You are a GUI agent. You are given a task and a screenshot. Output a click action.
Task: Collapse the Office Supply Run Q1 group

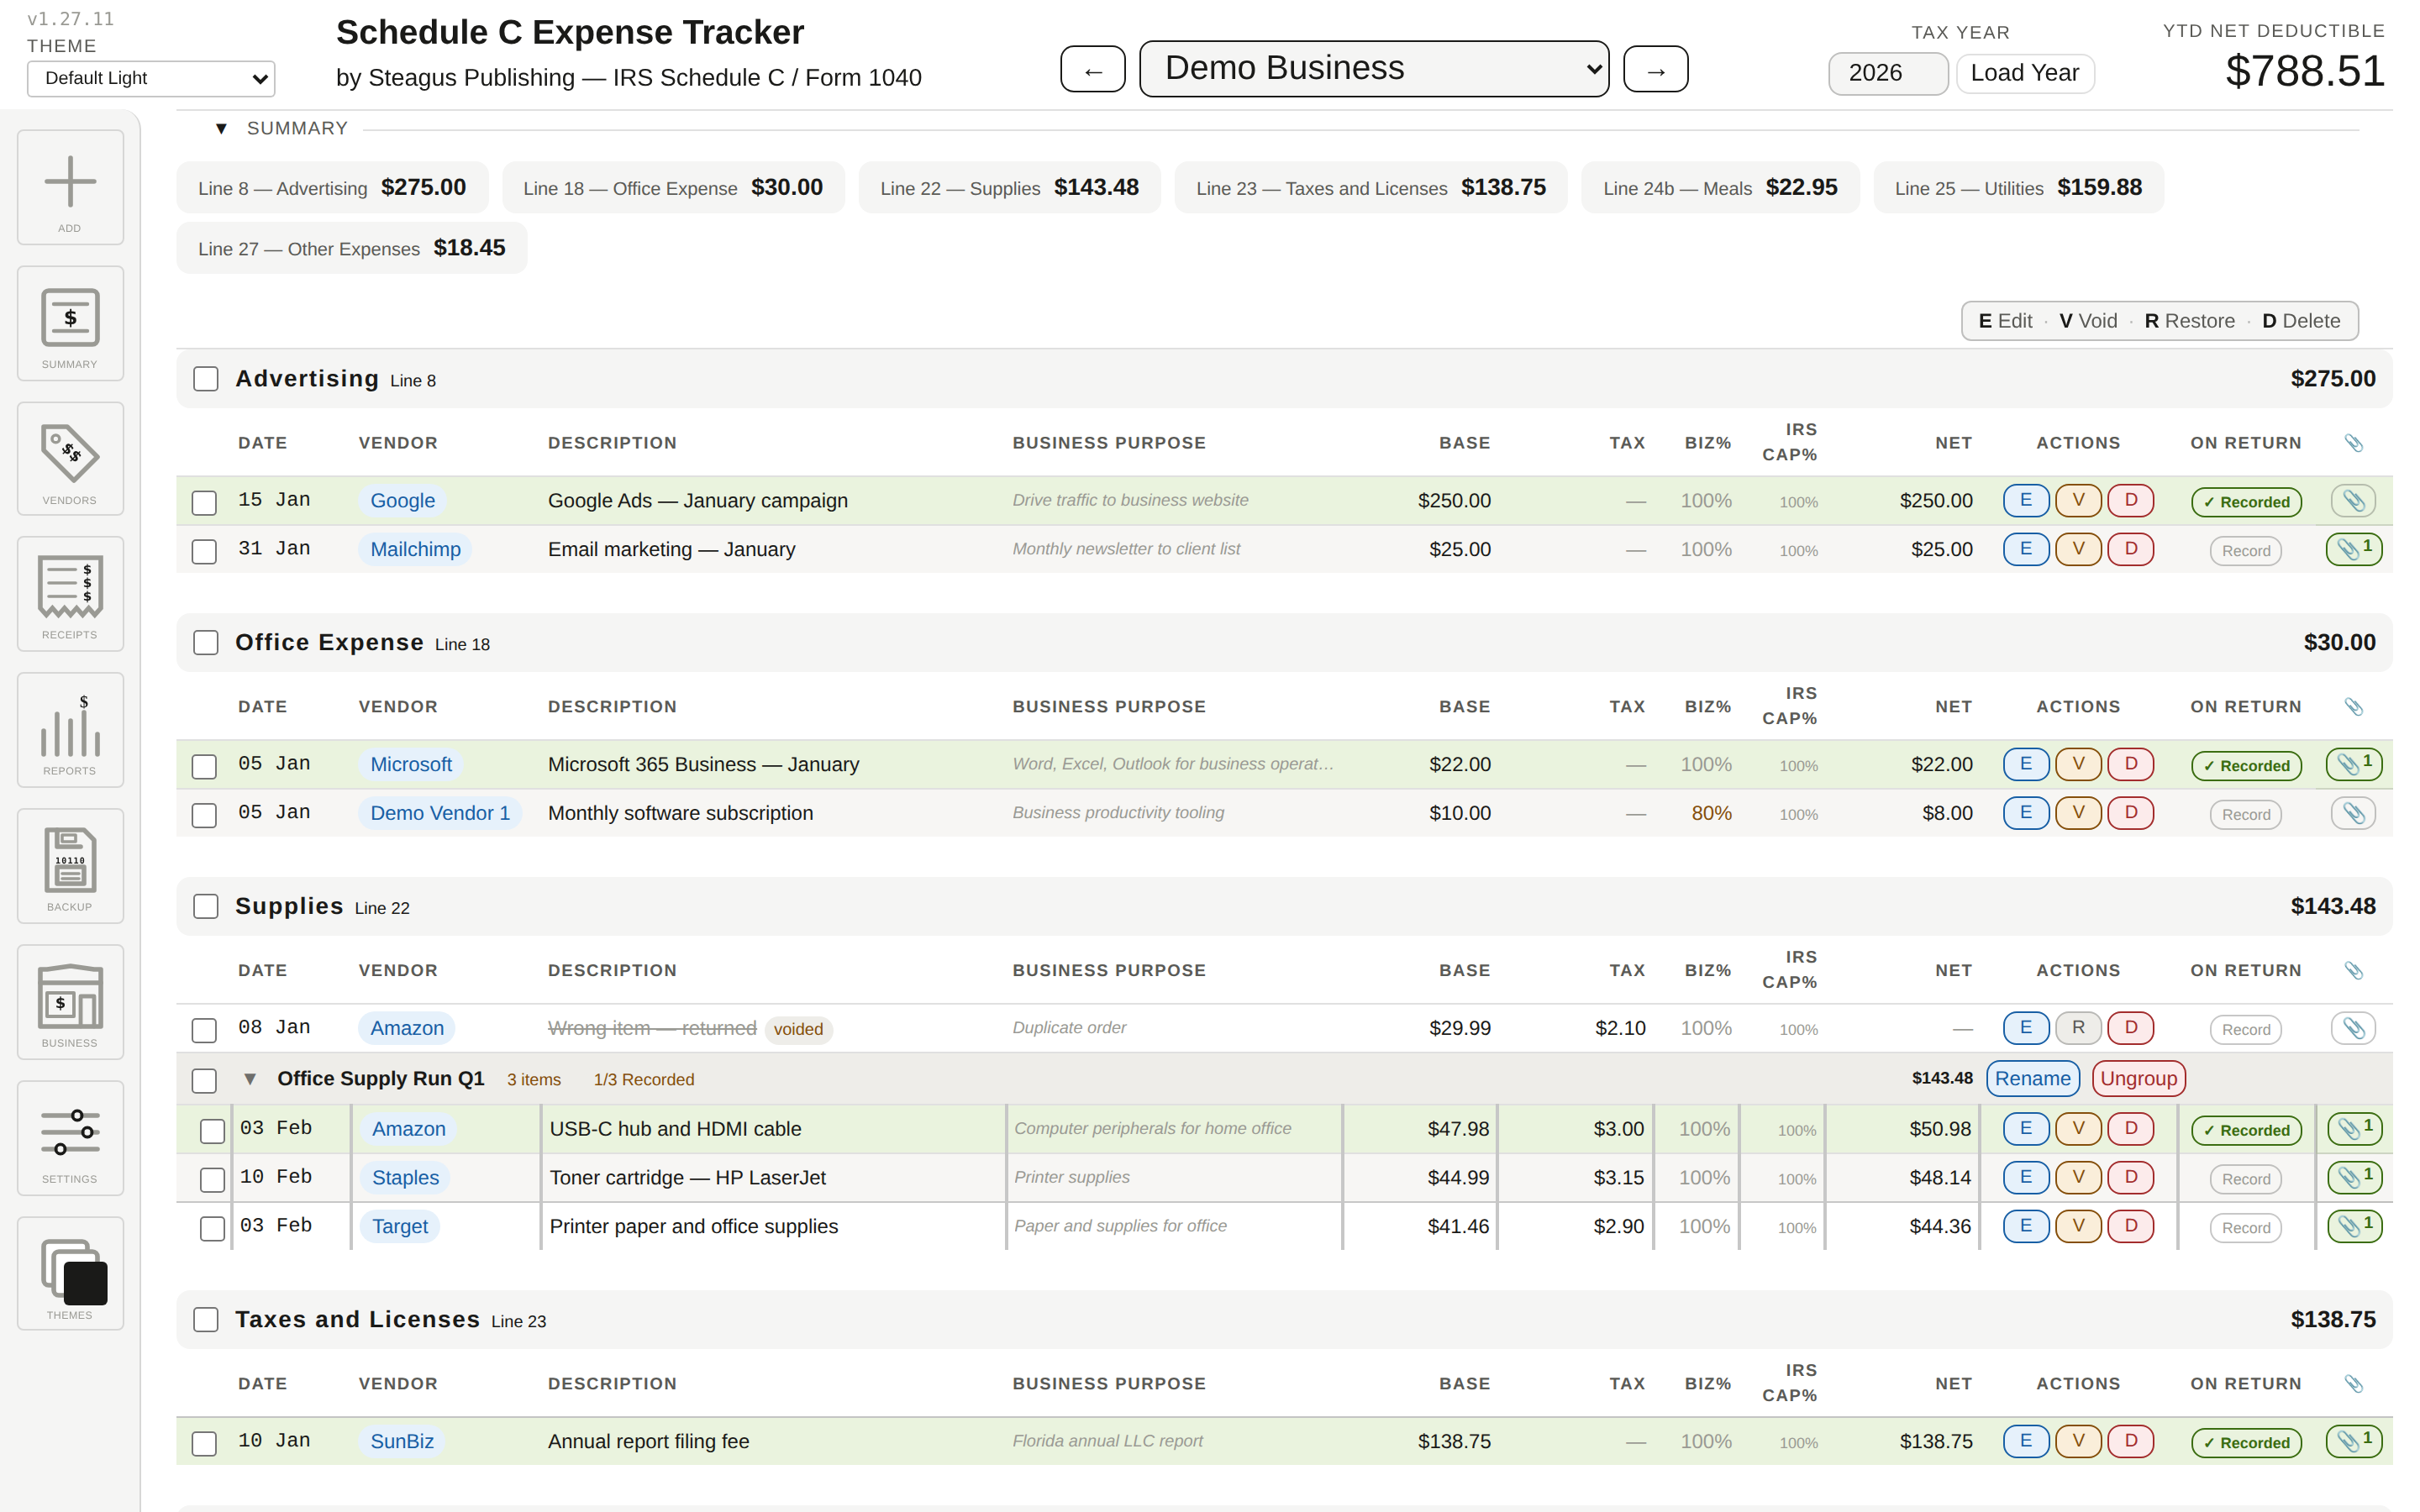point(250,1079)
